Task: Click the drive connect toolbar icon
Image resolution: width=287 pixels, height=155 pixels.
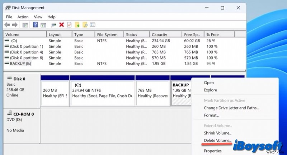Action: [53, 25]
